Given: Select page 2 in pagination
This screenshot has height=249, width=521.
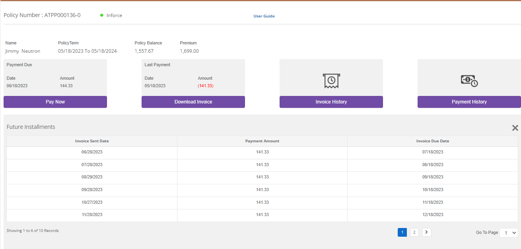Looking at the screenshot, I should [414, 232].
